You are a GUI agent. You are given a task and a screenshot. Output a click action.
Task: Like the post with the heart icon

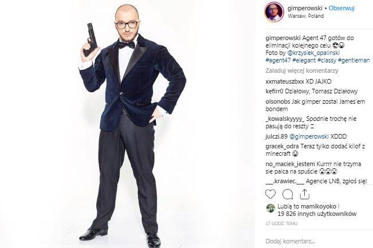click(270, 194)
